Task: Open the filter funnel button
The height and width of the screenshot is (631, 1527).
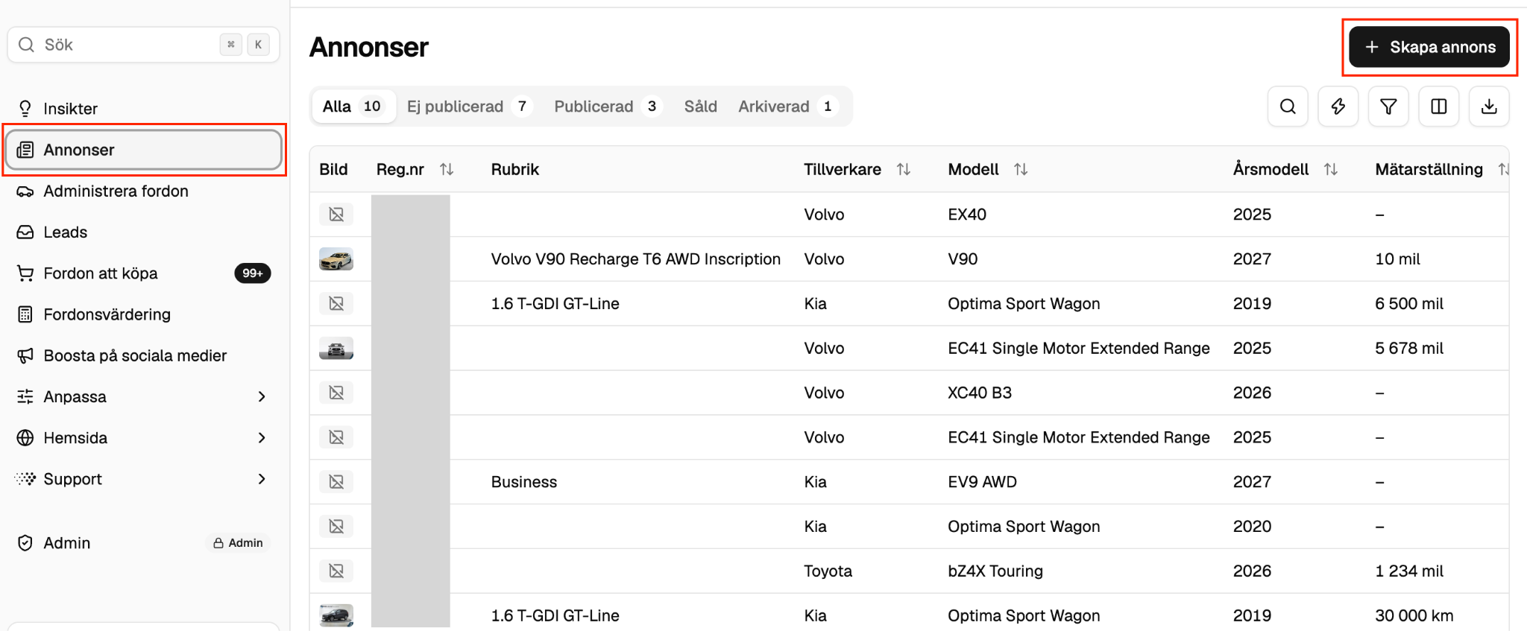Action: pyautogui.click(x=1388, y=107)
